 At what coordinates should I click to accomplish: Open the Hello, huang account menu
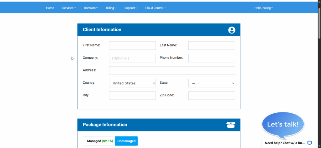click(x=264, y=8)
